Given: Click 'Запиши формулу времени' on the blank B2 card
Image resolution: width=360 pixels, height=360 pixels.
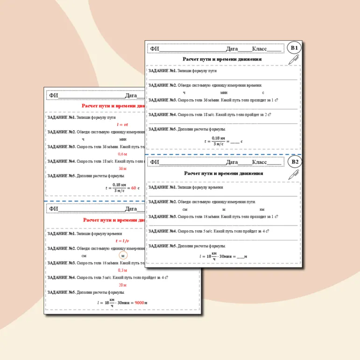Looking at the screenshot, I should [x=200, y=187].
